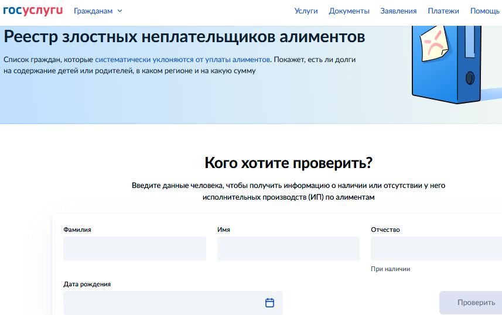Follow the link about systematic alimony evasion
Screen dimensions: 502x315
tap(182, 60)
